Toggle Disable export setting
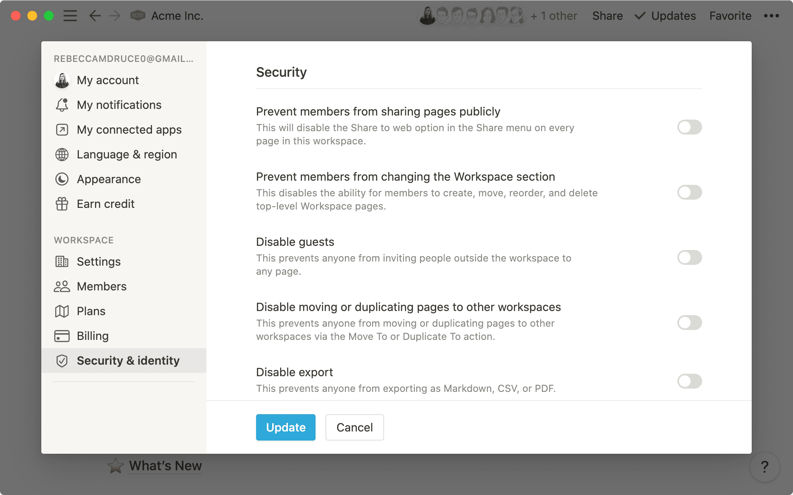793x495 pixels. point(690,381)
